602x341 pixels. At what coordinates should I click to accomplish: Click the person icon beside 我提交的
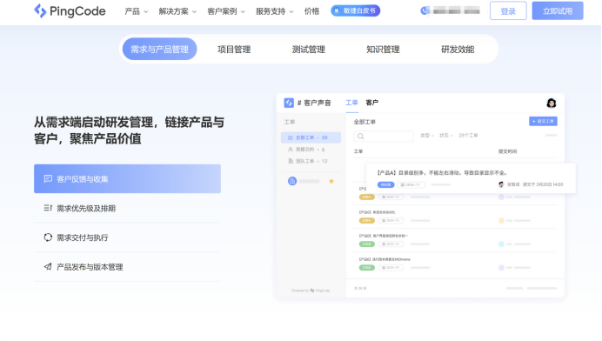(x=291, y=150)
